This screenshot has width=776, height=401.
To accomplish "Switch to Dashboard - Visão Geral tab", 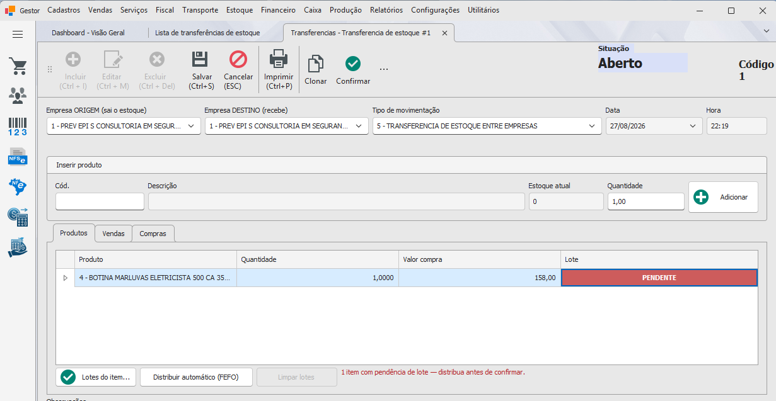I will pos(88,33).
